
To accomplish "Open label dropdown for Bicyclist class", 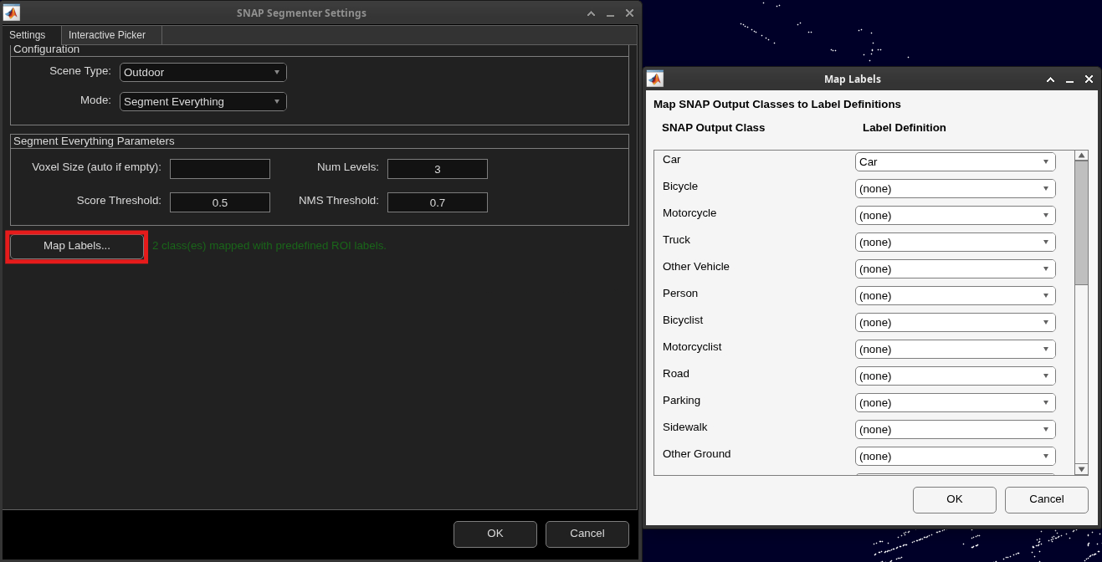I will [956, 323].
